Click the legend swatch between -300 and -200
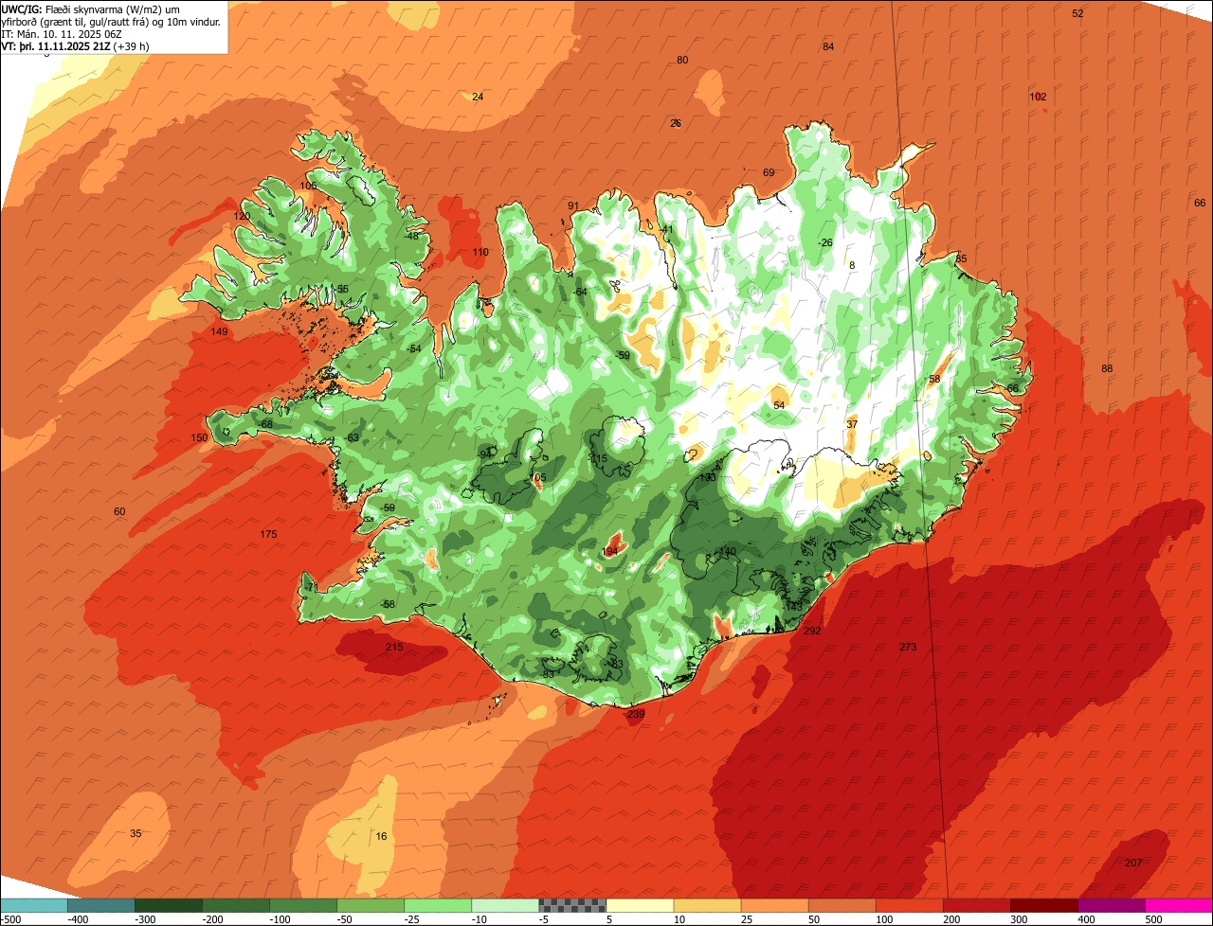The height and width of the screenshot is (926, 1213). pos(169,905)
